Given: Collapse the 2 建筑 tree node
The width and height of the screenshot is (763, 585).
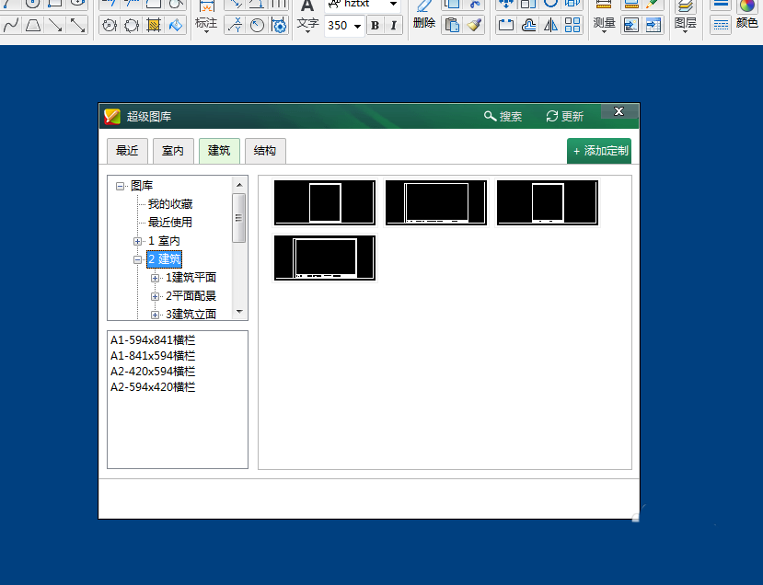Looking at the screenshot, I should (x=137, y=259).
